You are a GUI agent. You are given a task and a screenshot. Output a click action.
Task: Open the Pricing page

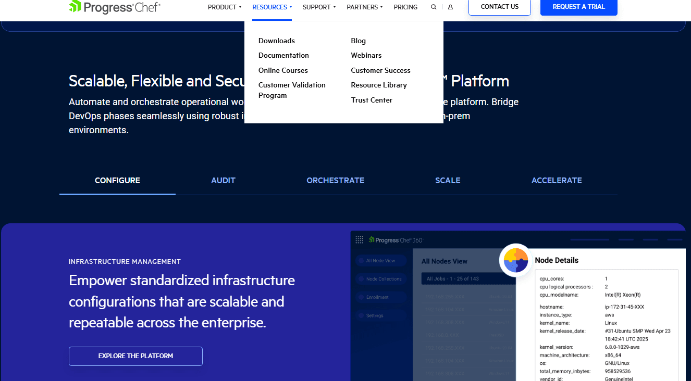click(x=405, y=7)
